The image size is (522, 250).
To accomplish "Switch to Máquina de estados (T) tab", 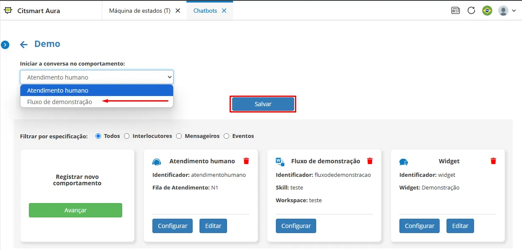I will pyautogui.click(x=140, y=11).
